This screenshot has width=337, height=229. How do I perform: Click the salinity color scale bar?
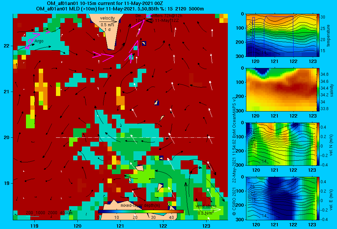point(318,90)
